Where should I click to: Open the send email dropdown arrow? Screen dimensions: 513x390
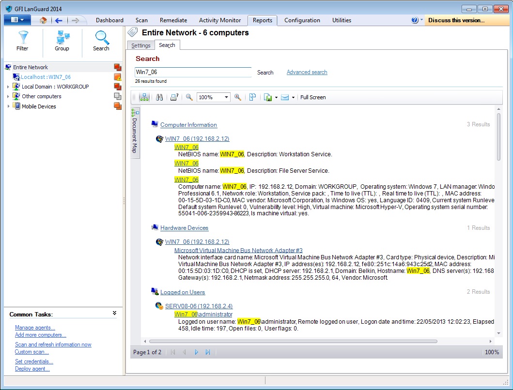pos(293,97)
